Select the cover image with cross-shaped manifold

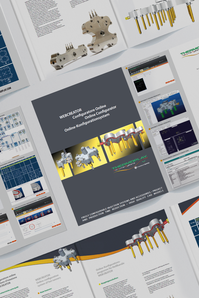86,156
